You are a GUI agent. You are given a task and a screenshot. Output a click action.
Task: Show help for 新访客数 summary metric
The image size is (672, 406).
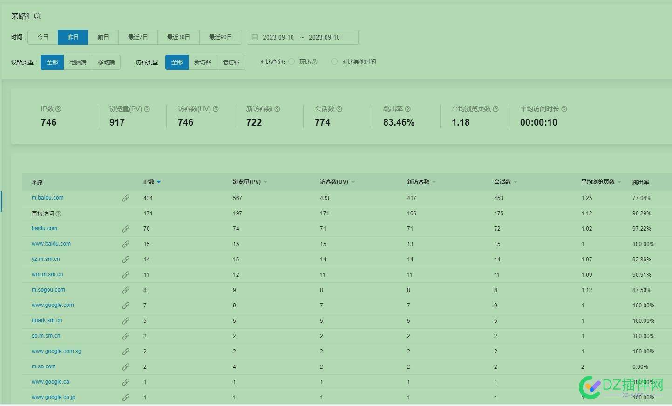(278, 109)
